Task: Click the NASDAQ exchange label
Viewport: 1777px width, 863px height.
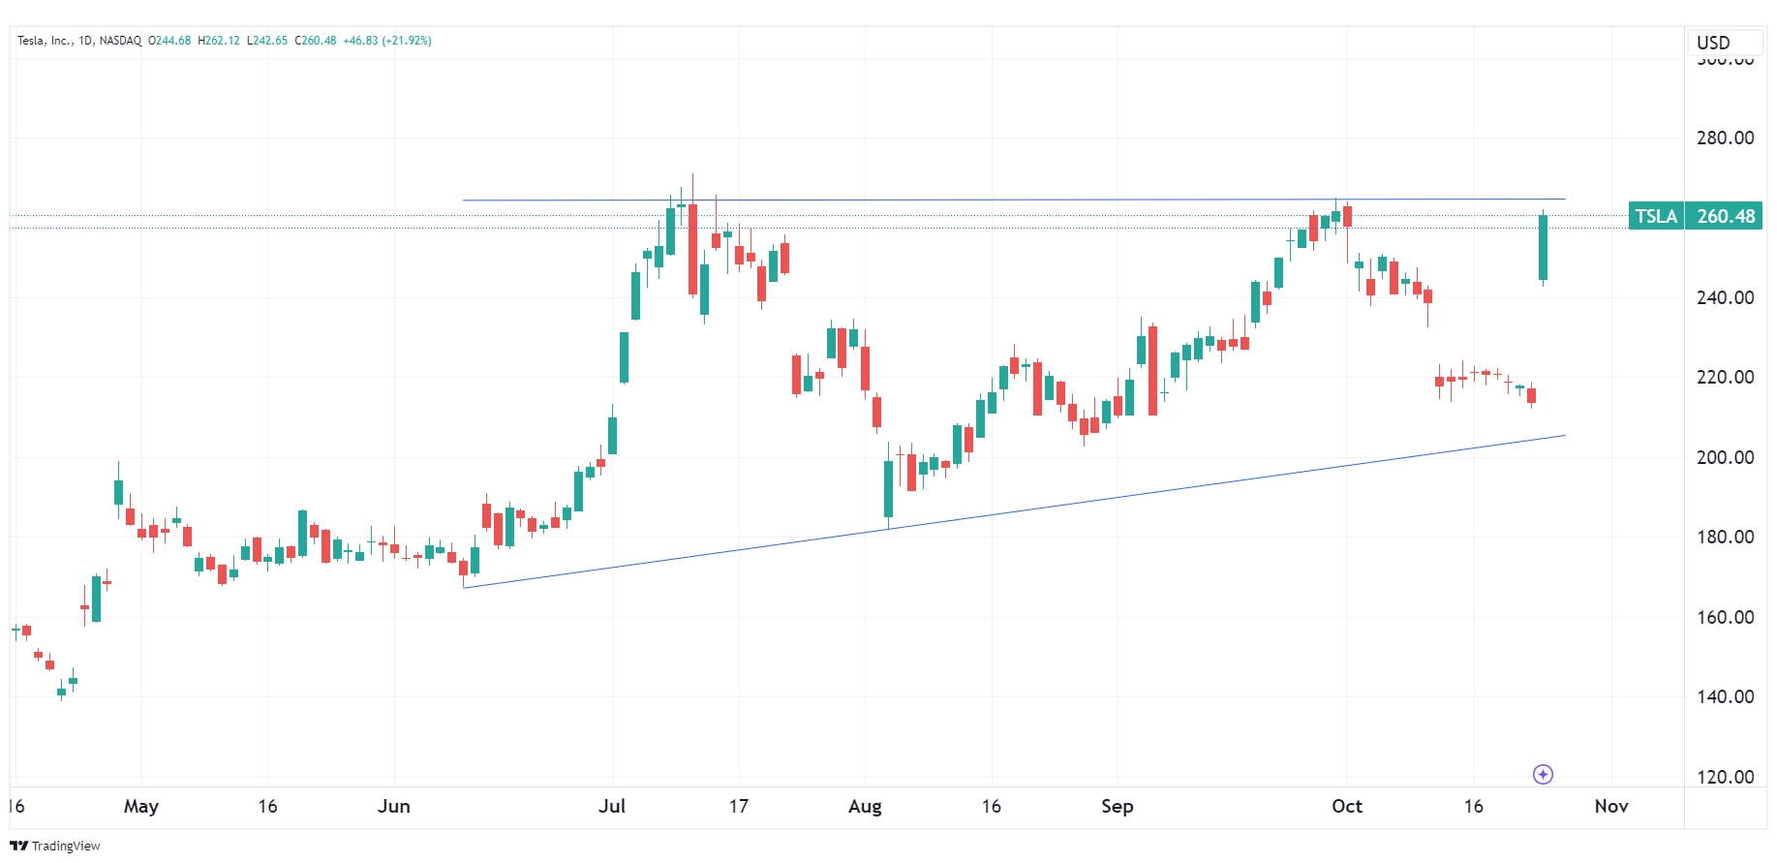Action: point(120,41)
